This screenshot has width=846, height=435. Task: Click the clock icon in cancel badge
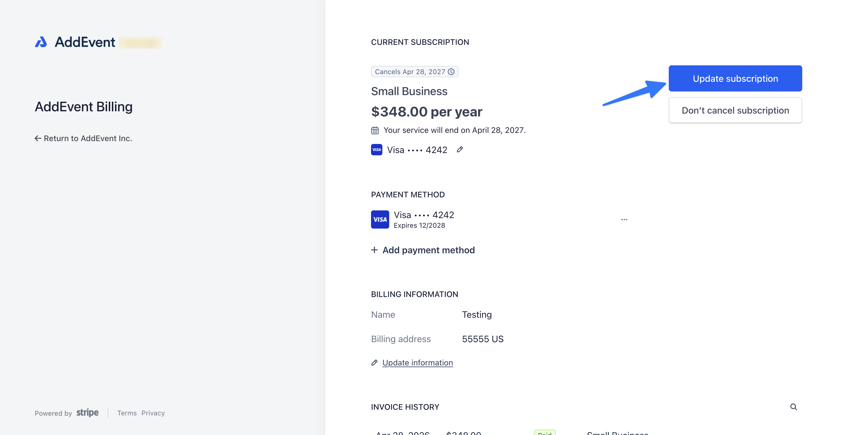[x=451, y=72]
